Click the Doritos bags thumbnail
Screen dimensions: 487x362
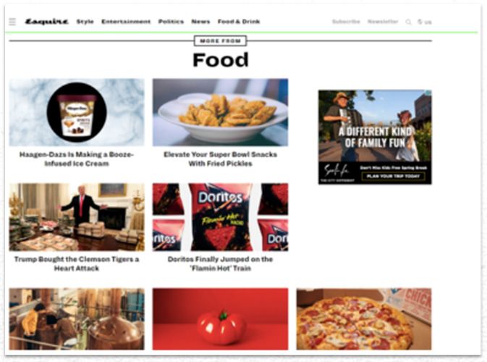[x=220, y=217]
